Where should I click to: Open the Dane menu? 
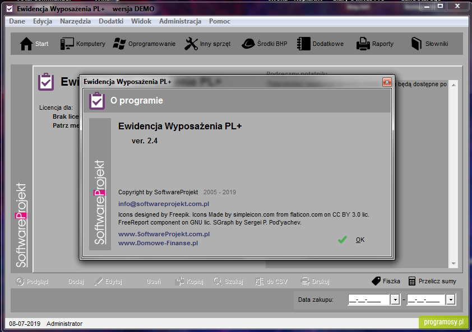coord(17,21)
